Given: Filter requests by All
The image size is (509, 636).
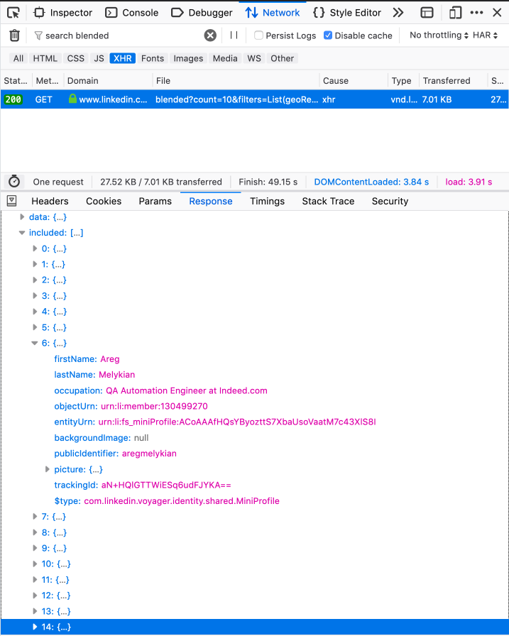Looking at the screenshot, I should click(18, 58).
